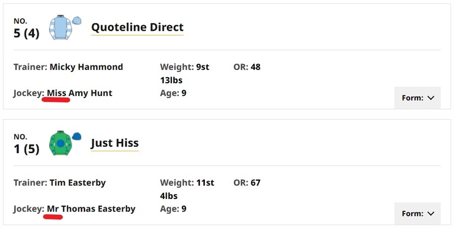
Task: Click the number 5 (4) label
Action: point(26,33)
